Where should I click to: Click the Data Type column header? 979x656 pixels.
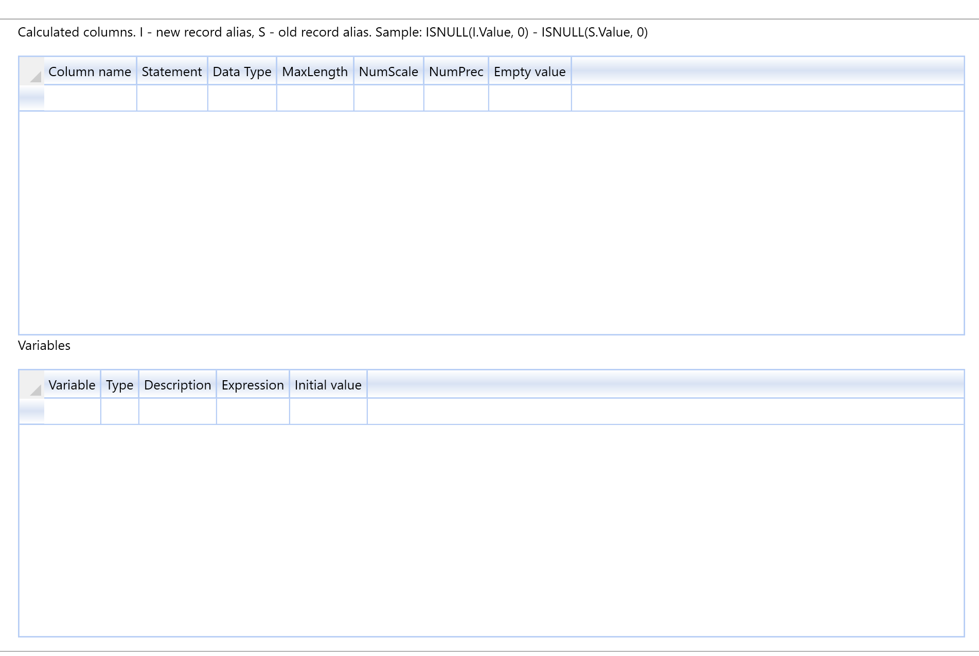242,71
